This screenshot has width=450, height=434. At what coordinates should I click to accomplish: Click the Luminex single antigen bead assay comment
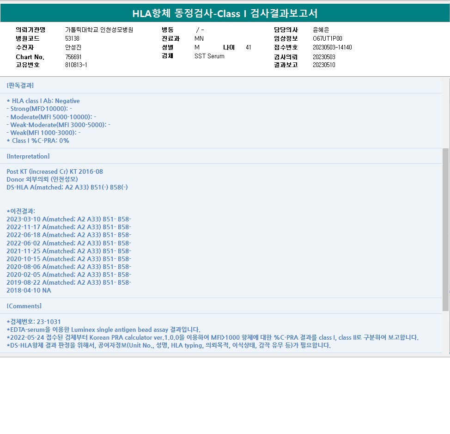[x=103, y=329]
